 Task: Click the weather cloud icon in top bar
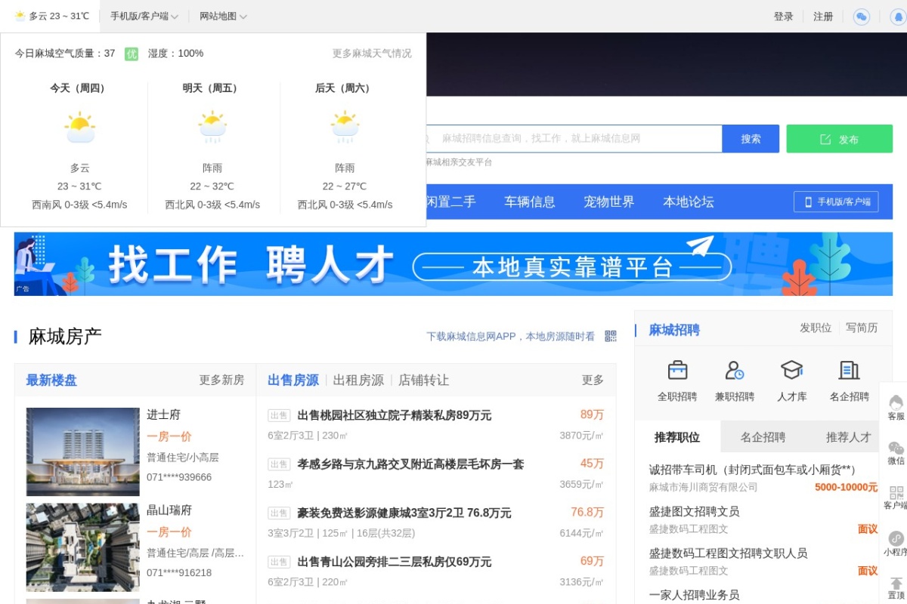pyautogui.click(x=20, y=16)
